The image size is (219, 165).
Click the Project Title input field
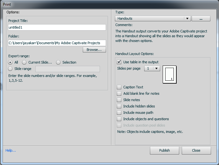pyautogui.click(x=57, y=27)
